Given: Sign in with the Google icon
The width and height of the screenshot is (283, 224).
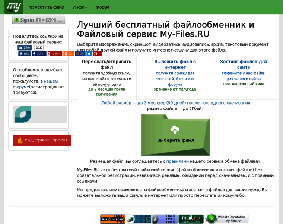Looking at the screenshot, I should [x=53, y=20].
